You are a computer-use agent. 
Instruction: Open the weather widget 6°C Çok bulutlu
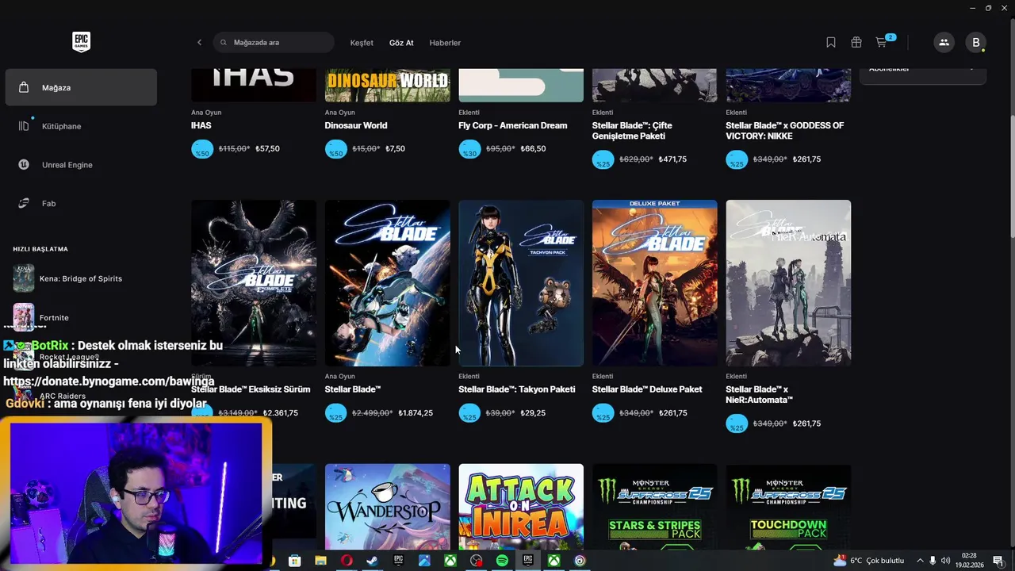869,561
